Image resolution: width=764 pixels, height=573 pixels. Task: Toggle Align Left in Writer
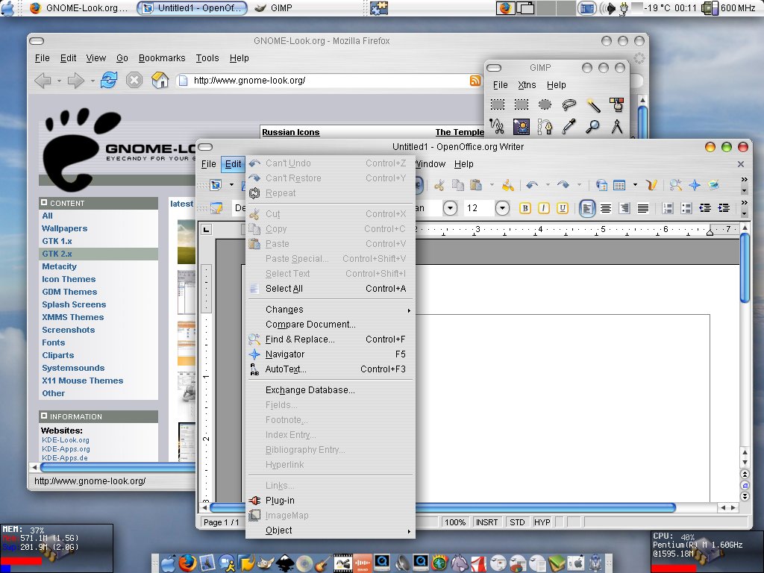[587, 209]
